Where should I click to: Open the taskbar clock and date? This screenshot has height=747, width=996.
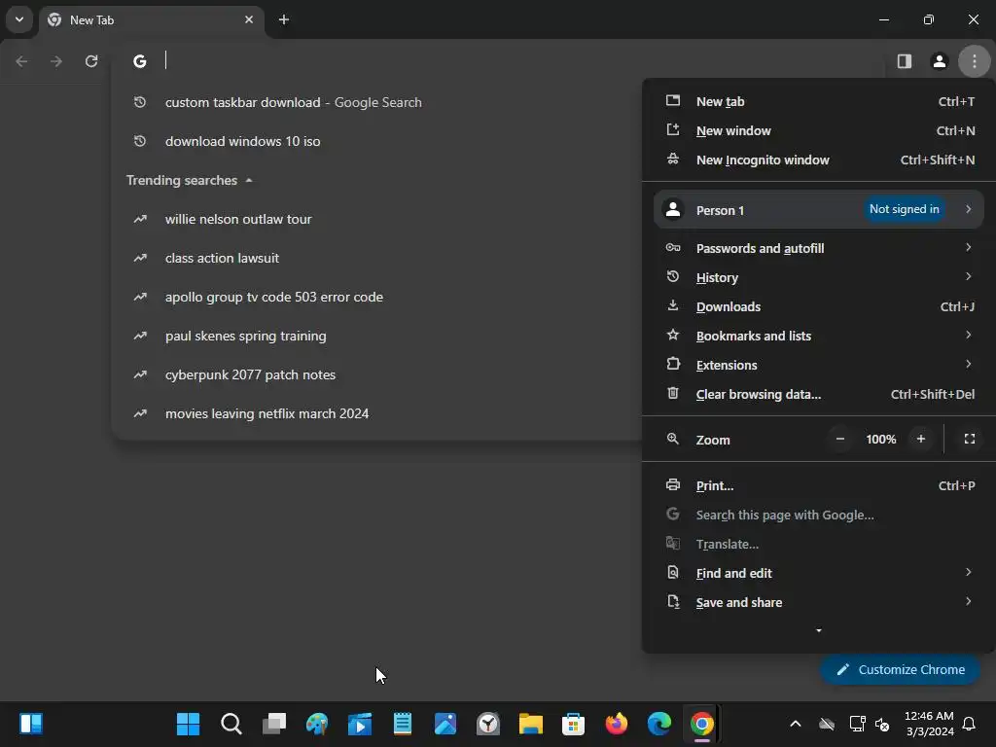929,724
